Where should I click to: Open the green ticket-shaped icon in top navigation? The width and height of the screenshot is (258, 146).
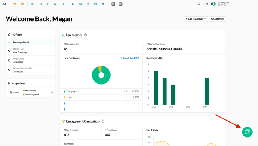40,4
